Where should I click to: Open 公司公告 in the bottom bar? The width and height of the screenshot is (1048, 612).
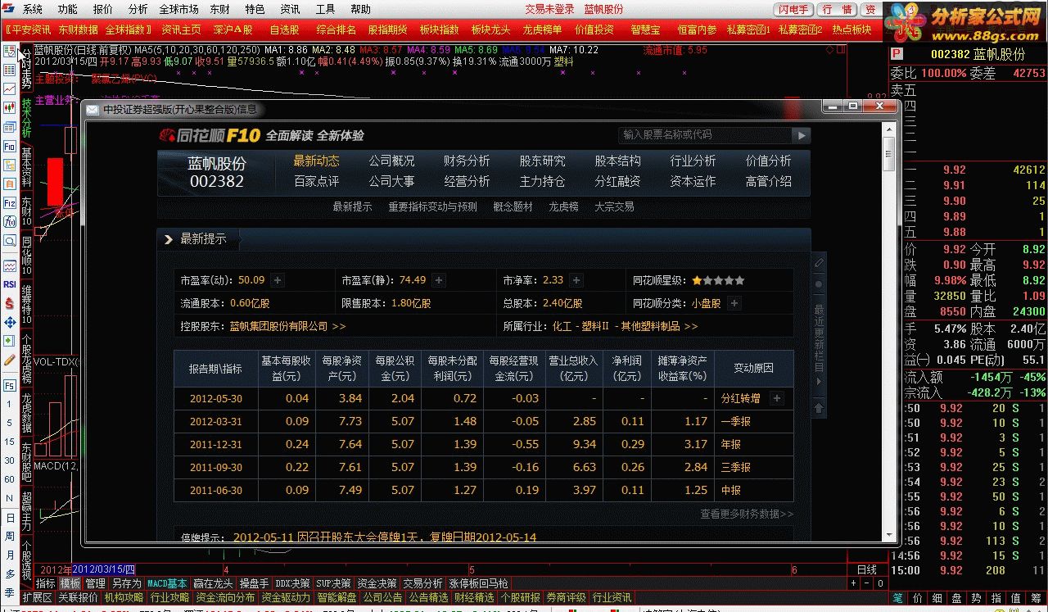pos(382,598)
